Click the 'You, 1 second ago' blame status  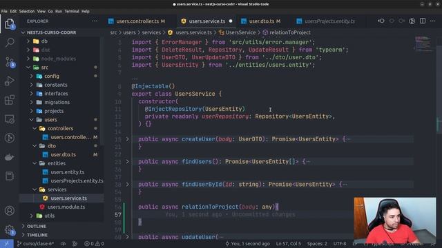click(x=247, y=243)
